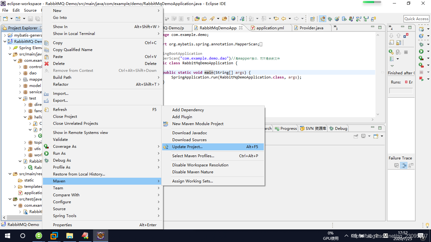The image size is (431, 242).
Task: Open the Edit menu in menu bar
Action: pyautogui.click(x=16, y=10)
